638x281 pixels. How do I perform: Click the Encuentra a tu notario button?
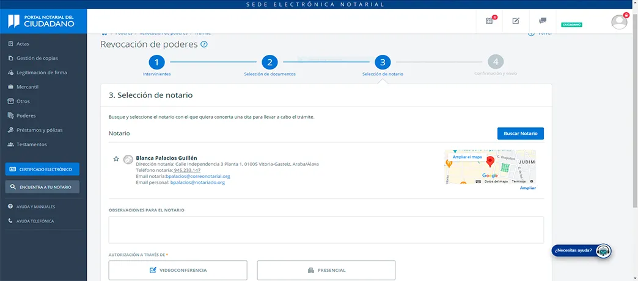click(42, 187)
